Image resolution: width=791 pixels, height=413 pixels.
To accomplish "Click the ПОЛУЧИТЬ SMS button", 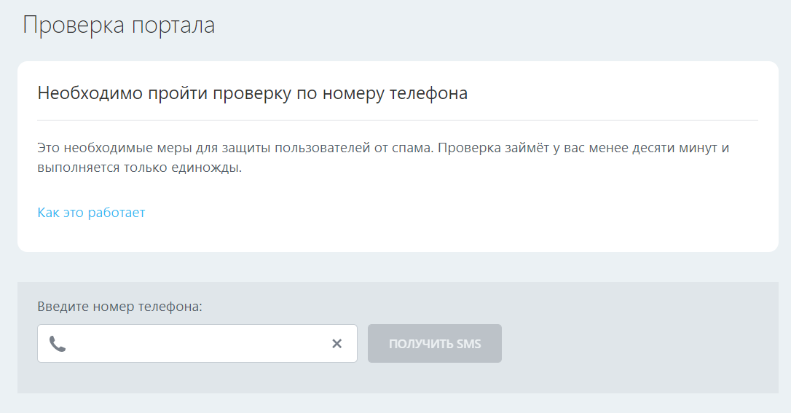I will [435, 343].
